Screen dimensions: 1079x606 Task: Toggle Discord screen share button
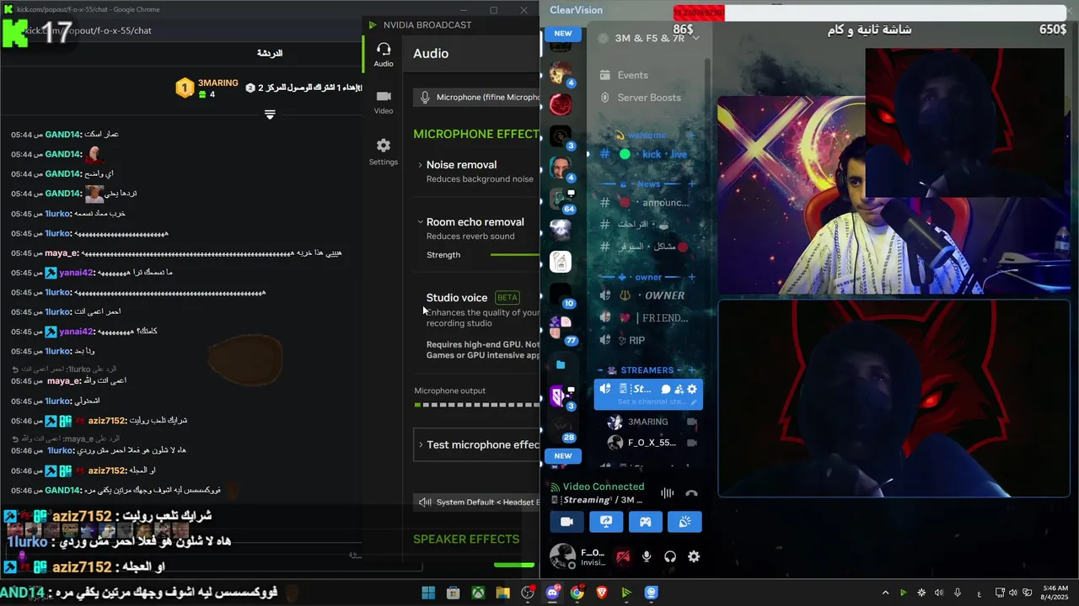(606, 522)
